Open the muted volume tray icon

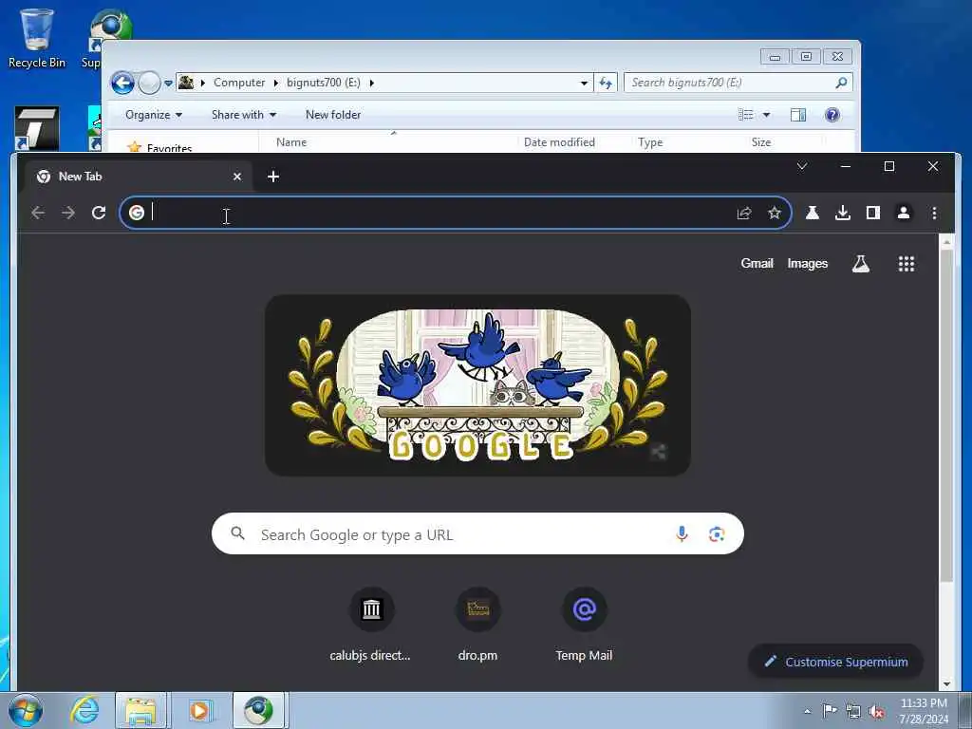pyautogui.click(x=877, y=711)
